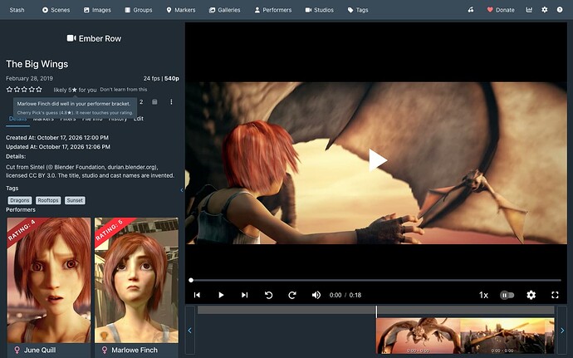This screenshot has height=358, width=573.
Task: Open the Images page in navbar
Action: click(97, 10)
